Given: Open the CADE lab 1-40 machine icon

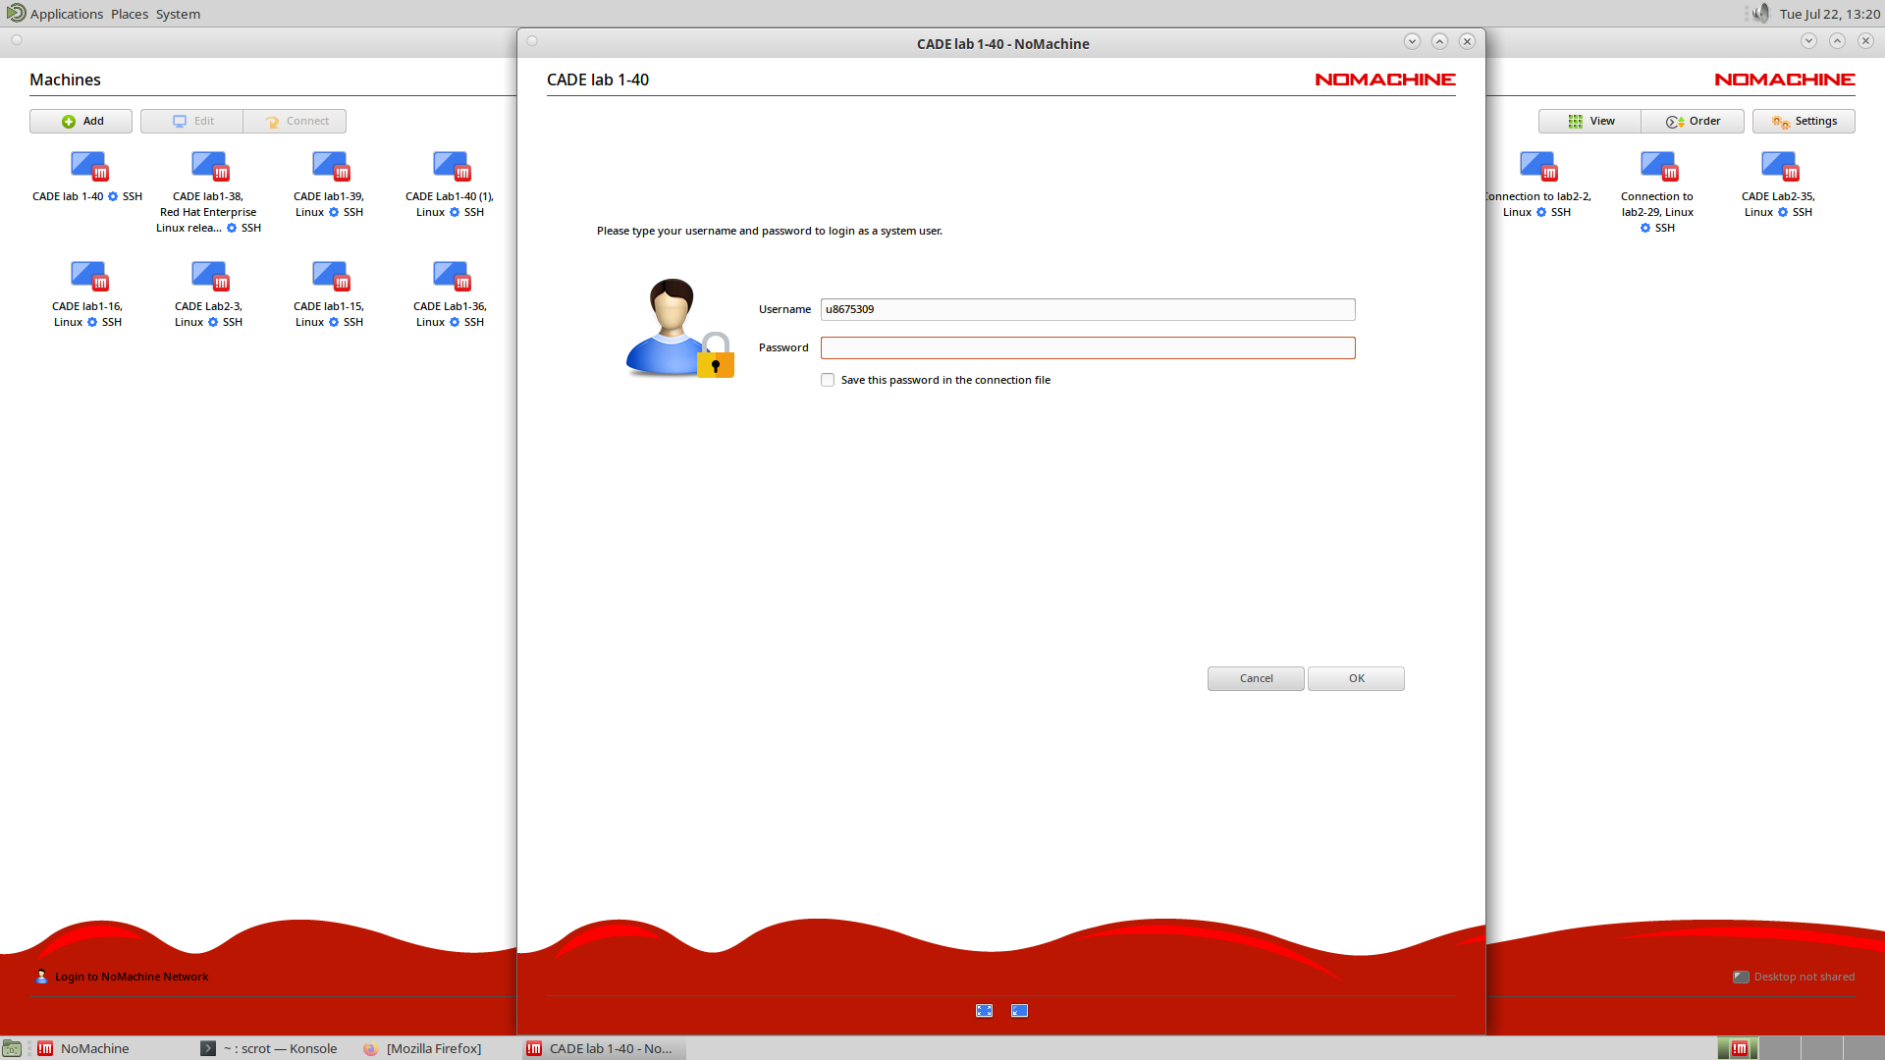Looking at the screenshot, I should point(88,167).
